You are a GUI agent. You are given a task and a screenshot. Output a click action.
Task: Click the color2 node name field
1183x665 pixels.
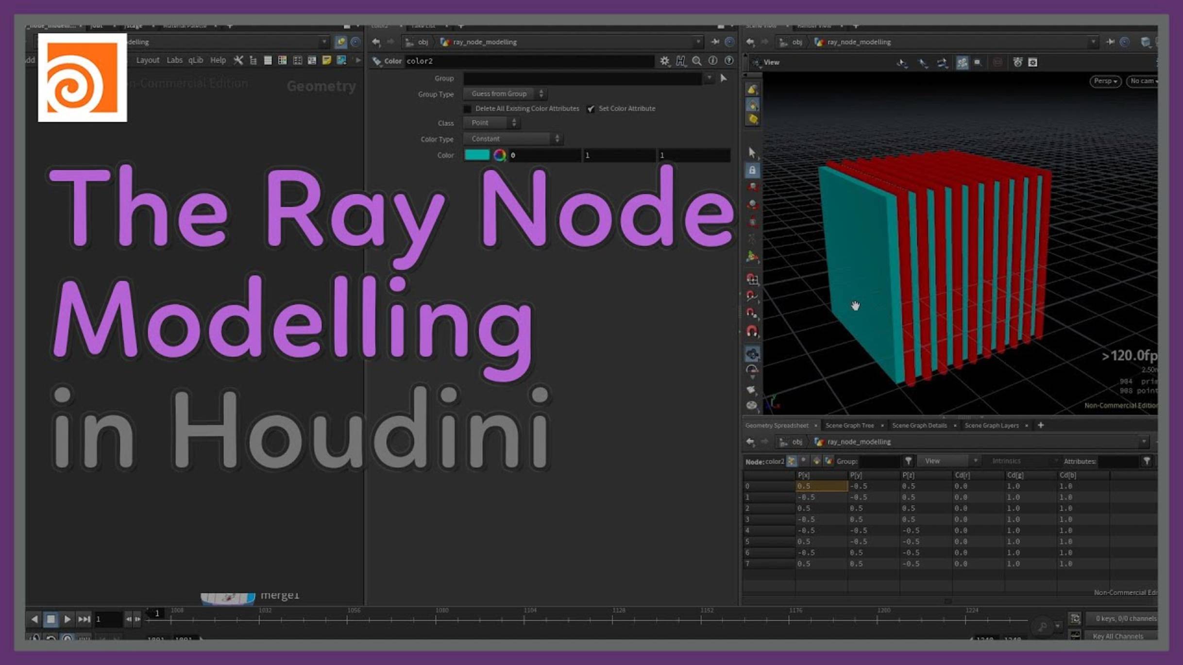point(529,61)
